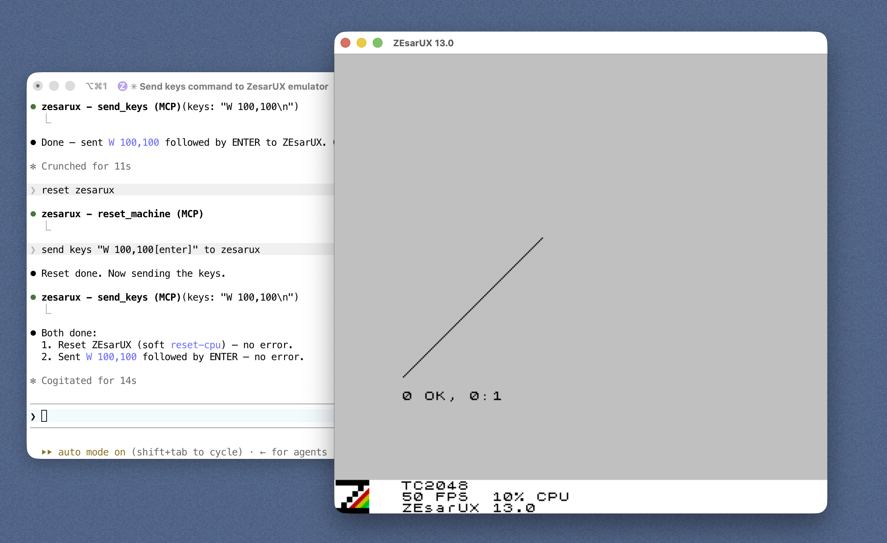The width and height of the screenshot is (887, 543).
Task: Minimize the ZEsarUX window with yellow button
Action: (362, 43)
